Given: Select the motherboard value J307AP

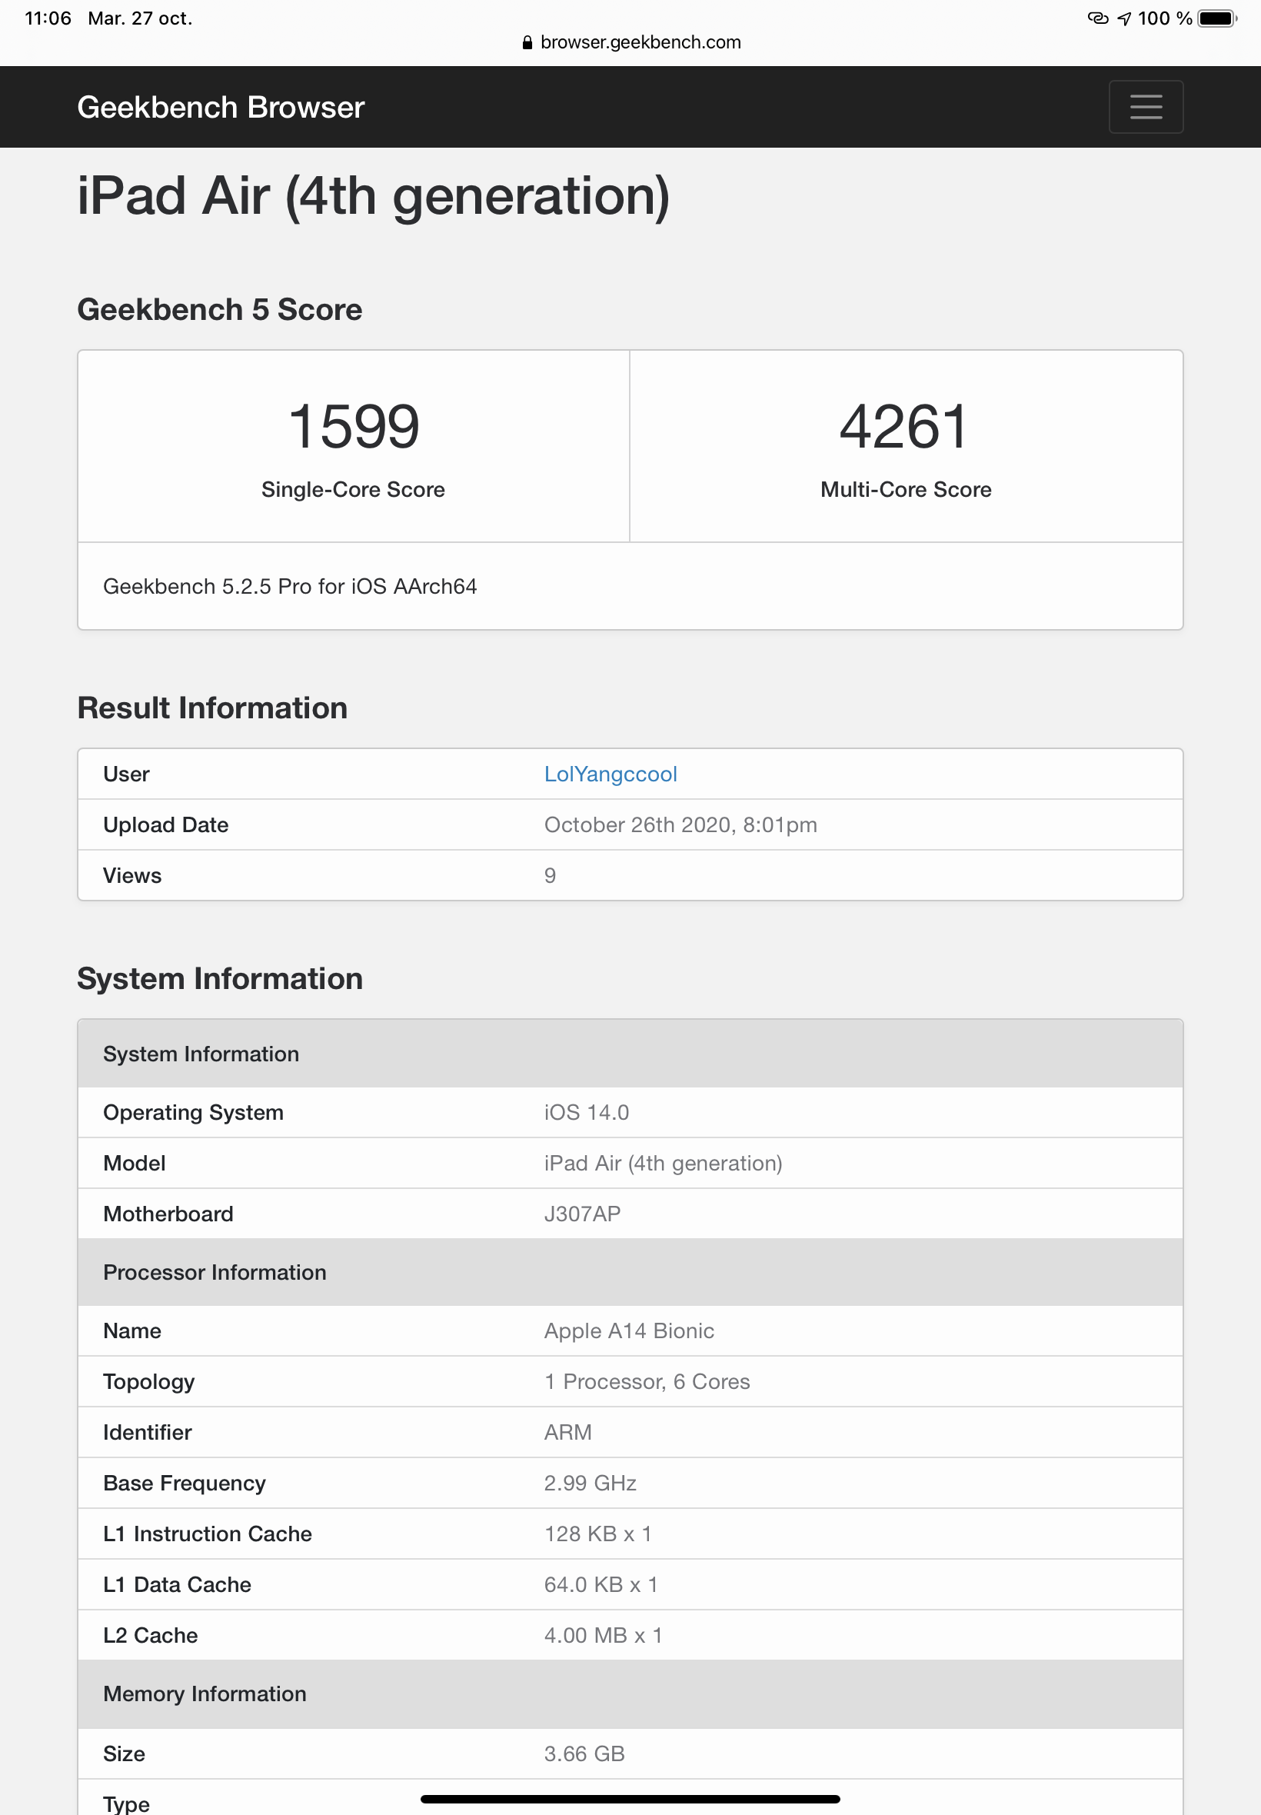Looking at the screenshot, I should click(582, 1214).
